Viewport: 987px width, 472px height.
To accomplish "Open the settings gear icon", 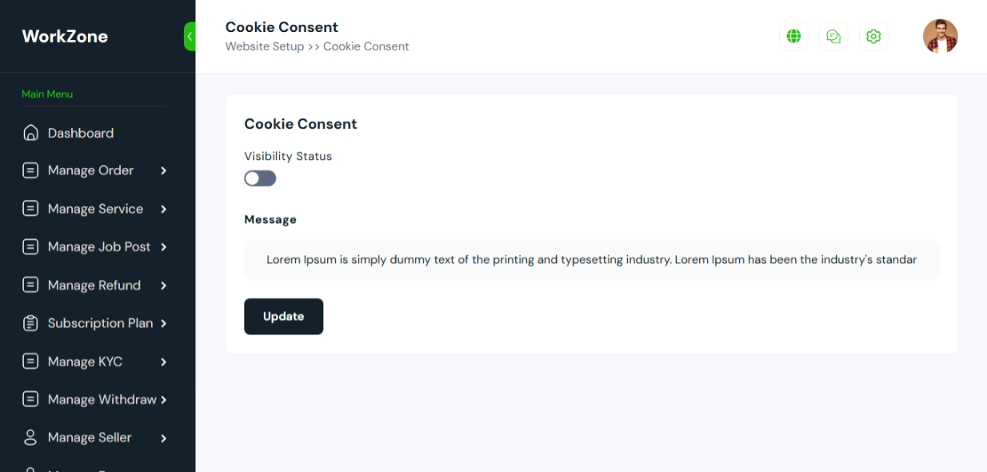I will [x=873, y=36].
